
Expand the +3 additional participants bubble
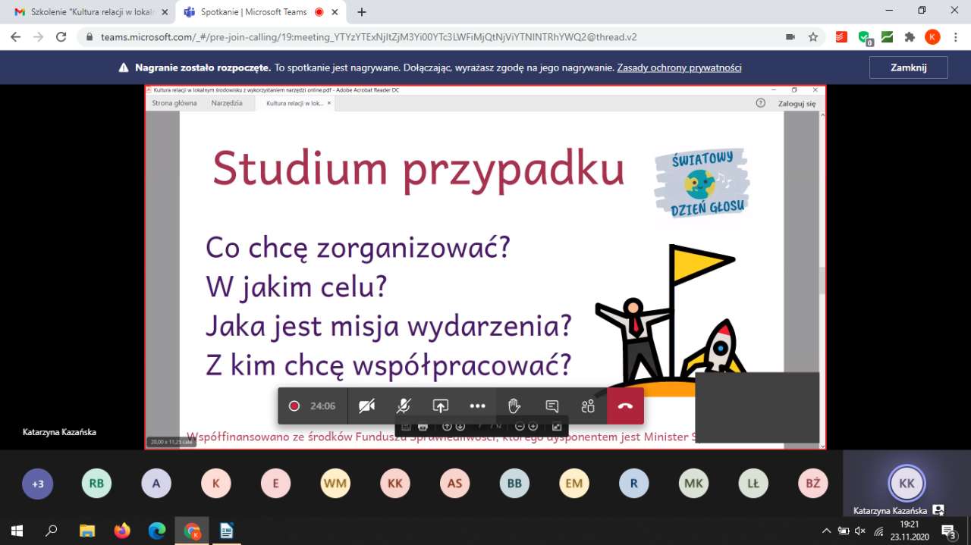37,484
